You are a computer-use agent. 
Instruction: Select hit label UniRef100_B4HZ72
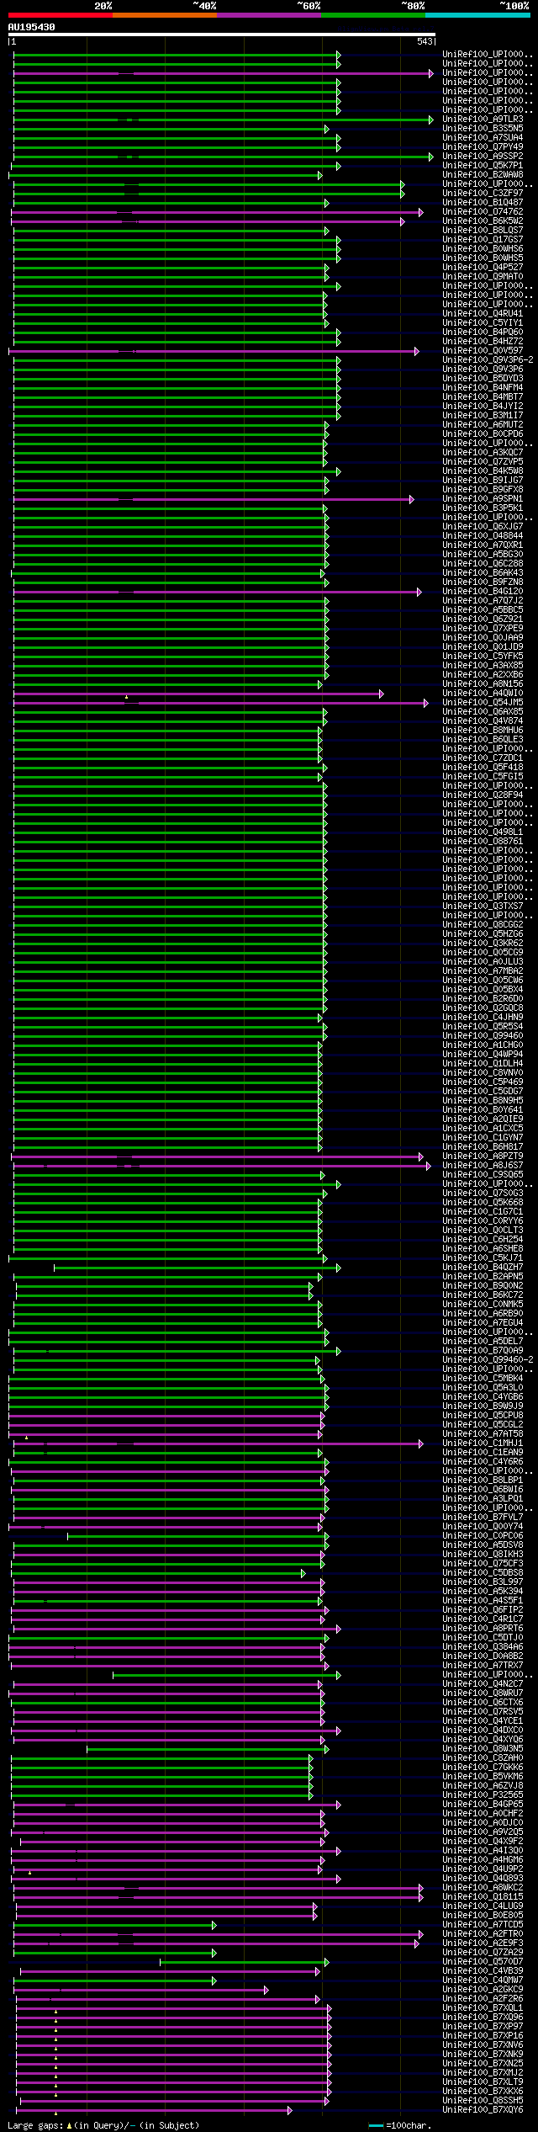coord(483,342)
